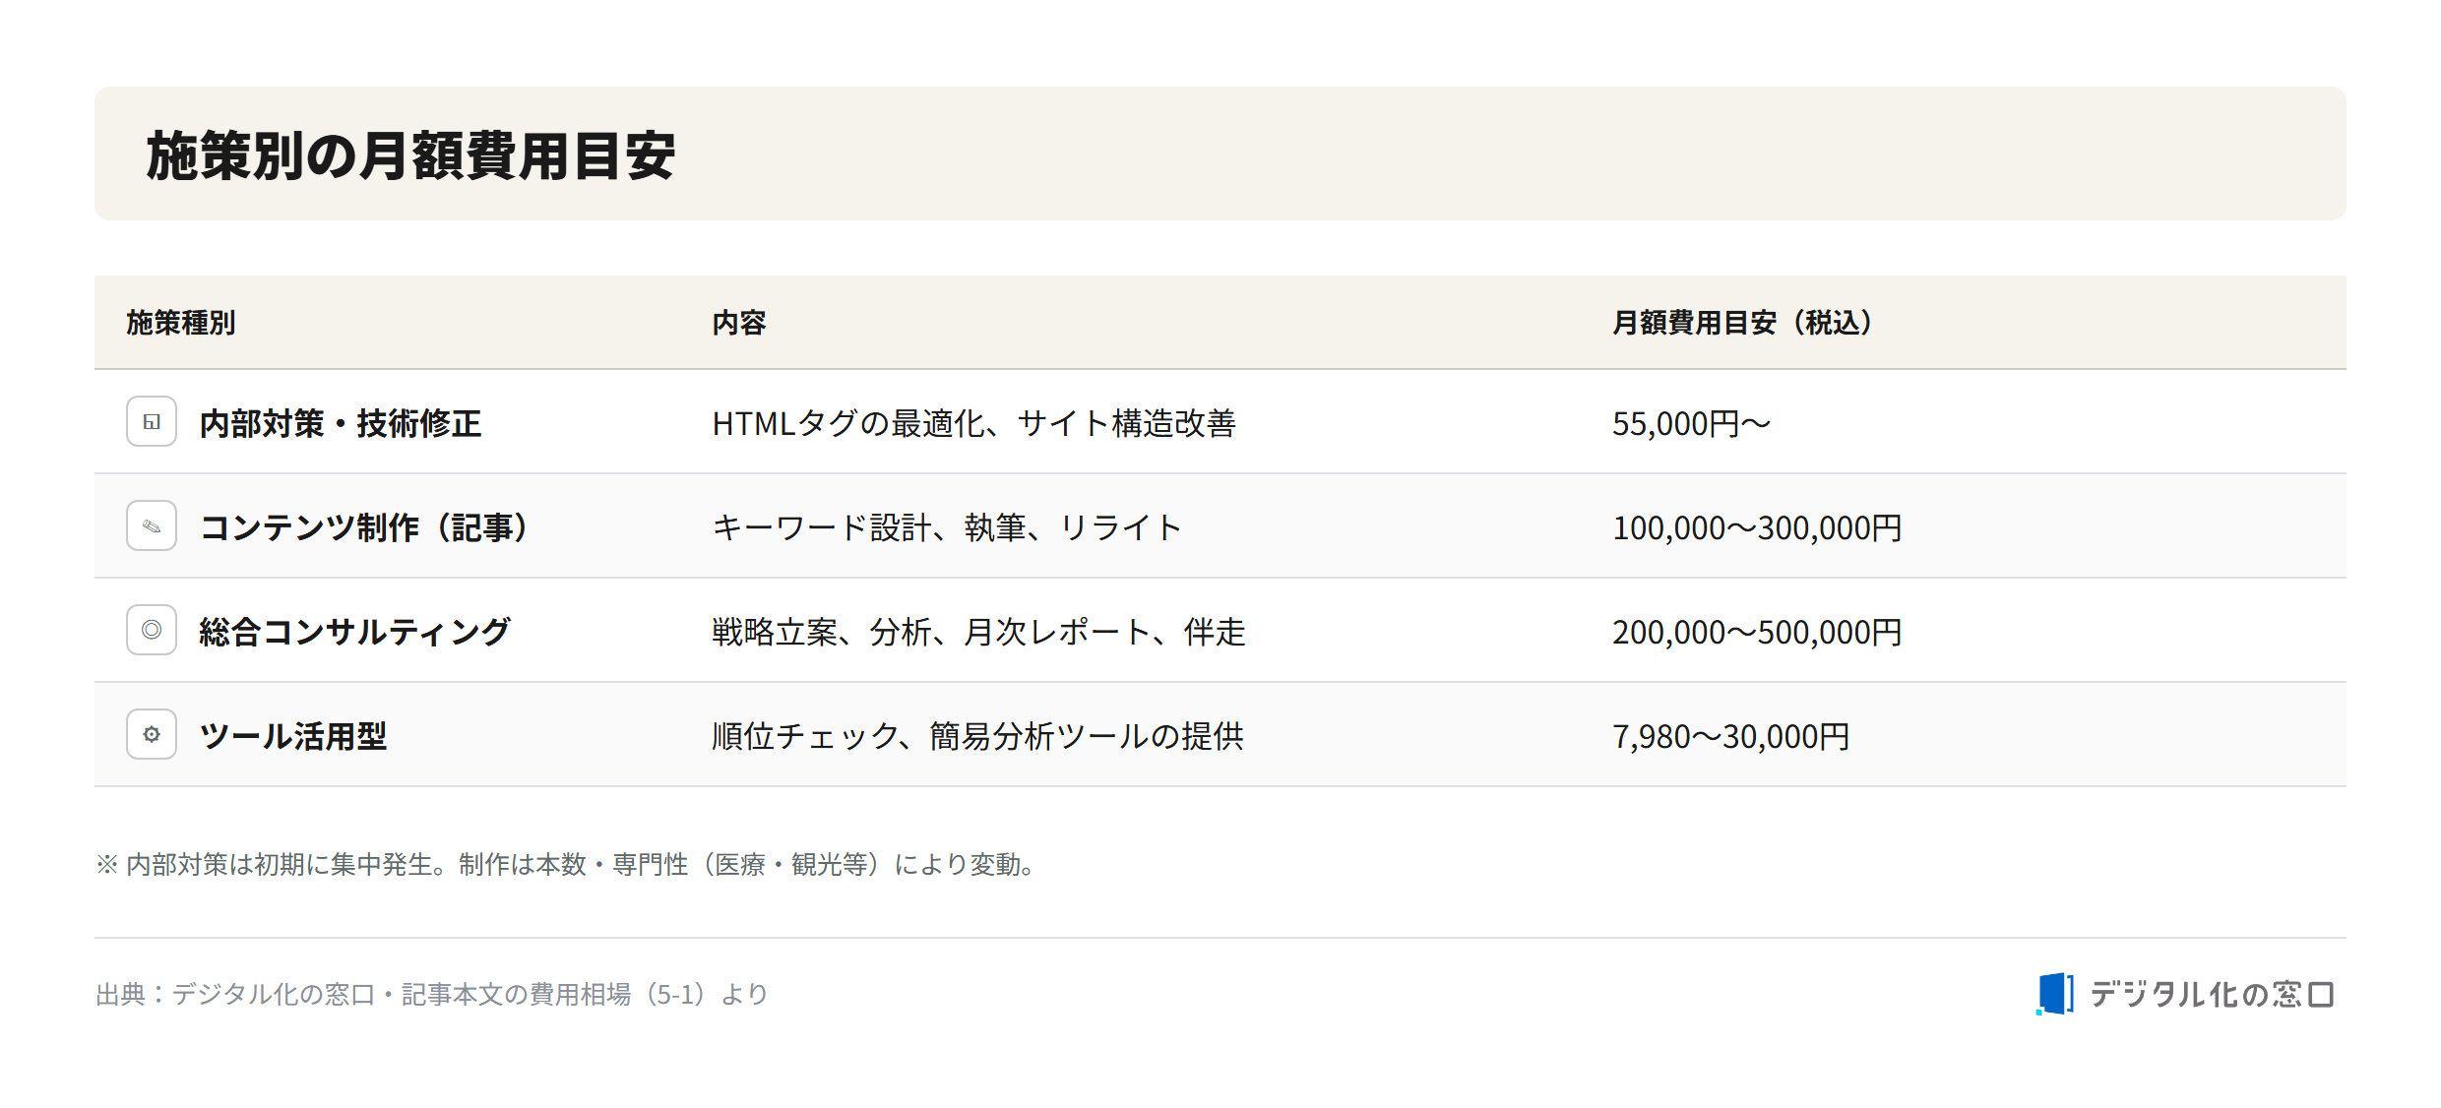
Task: Click the 7,980〜30,000円 price cell
Action: click(1731, 736)
